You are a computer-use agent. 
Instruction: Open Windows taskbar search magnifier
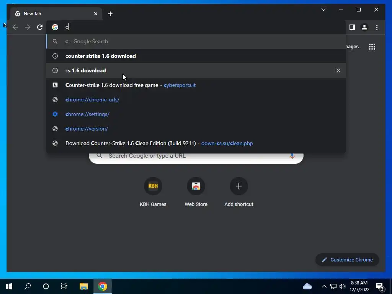(28, 286)
